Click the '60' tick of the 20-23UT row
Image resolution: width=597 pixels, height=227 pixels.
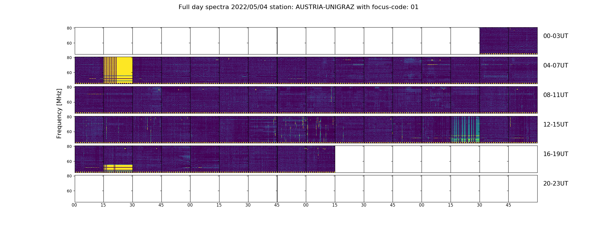click(69, 191)
